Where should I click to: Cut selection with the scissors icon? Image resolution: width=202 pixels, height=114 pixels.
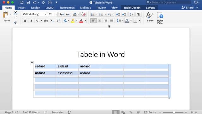pyautogui.click(x=15, y=13)
